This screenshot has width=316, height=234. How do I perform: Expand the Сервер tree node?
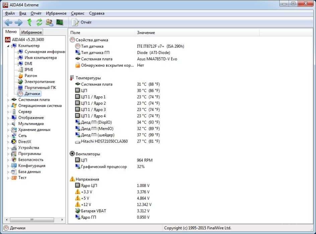click(8, 112)
